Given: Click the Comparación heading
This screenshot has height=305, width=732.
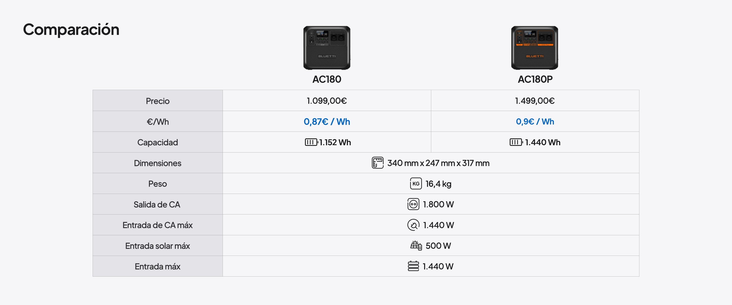Looking at the screenshot, I should tap(71, 29).
